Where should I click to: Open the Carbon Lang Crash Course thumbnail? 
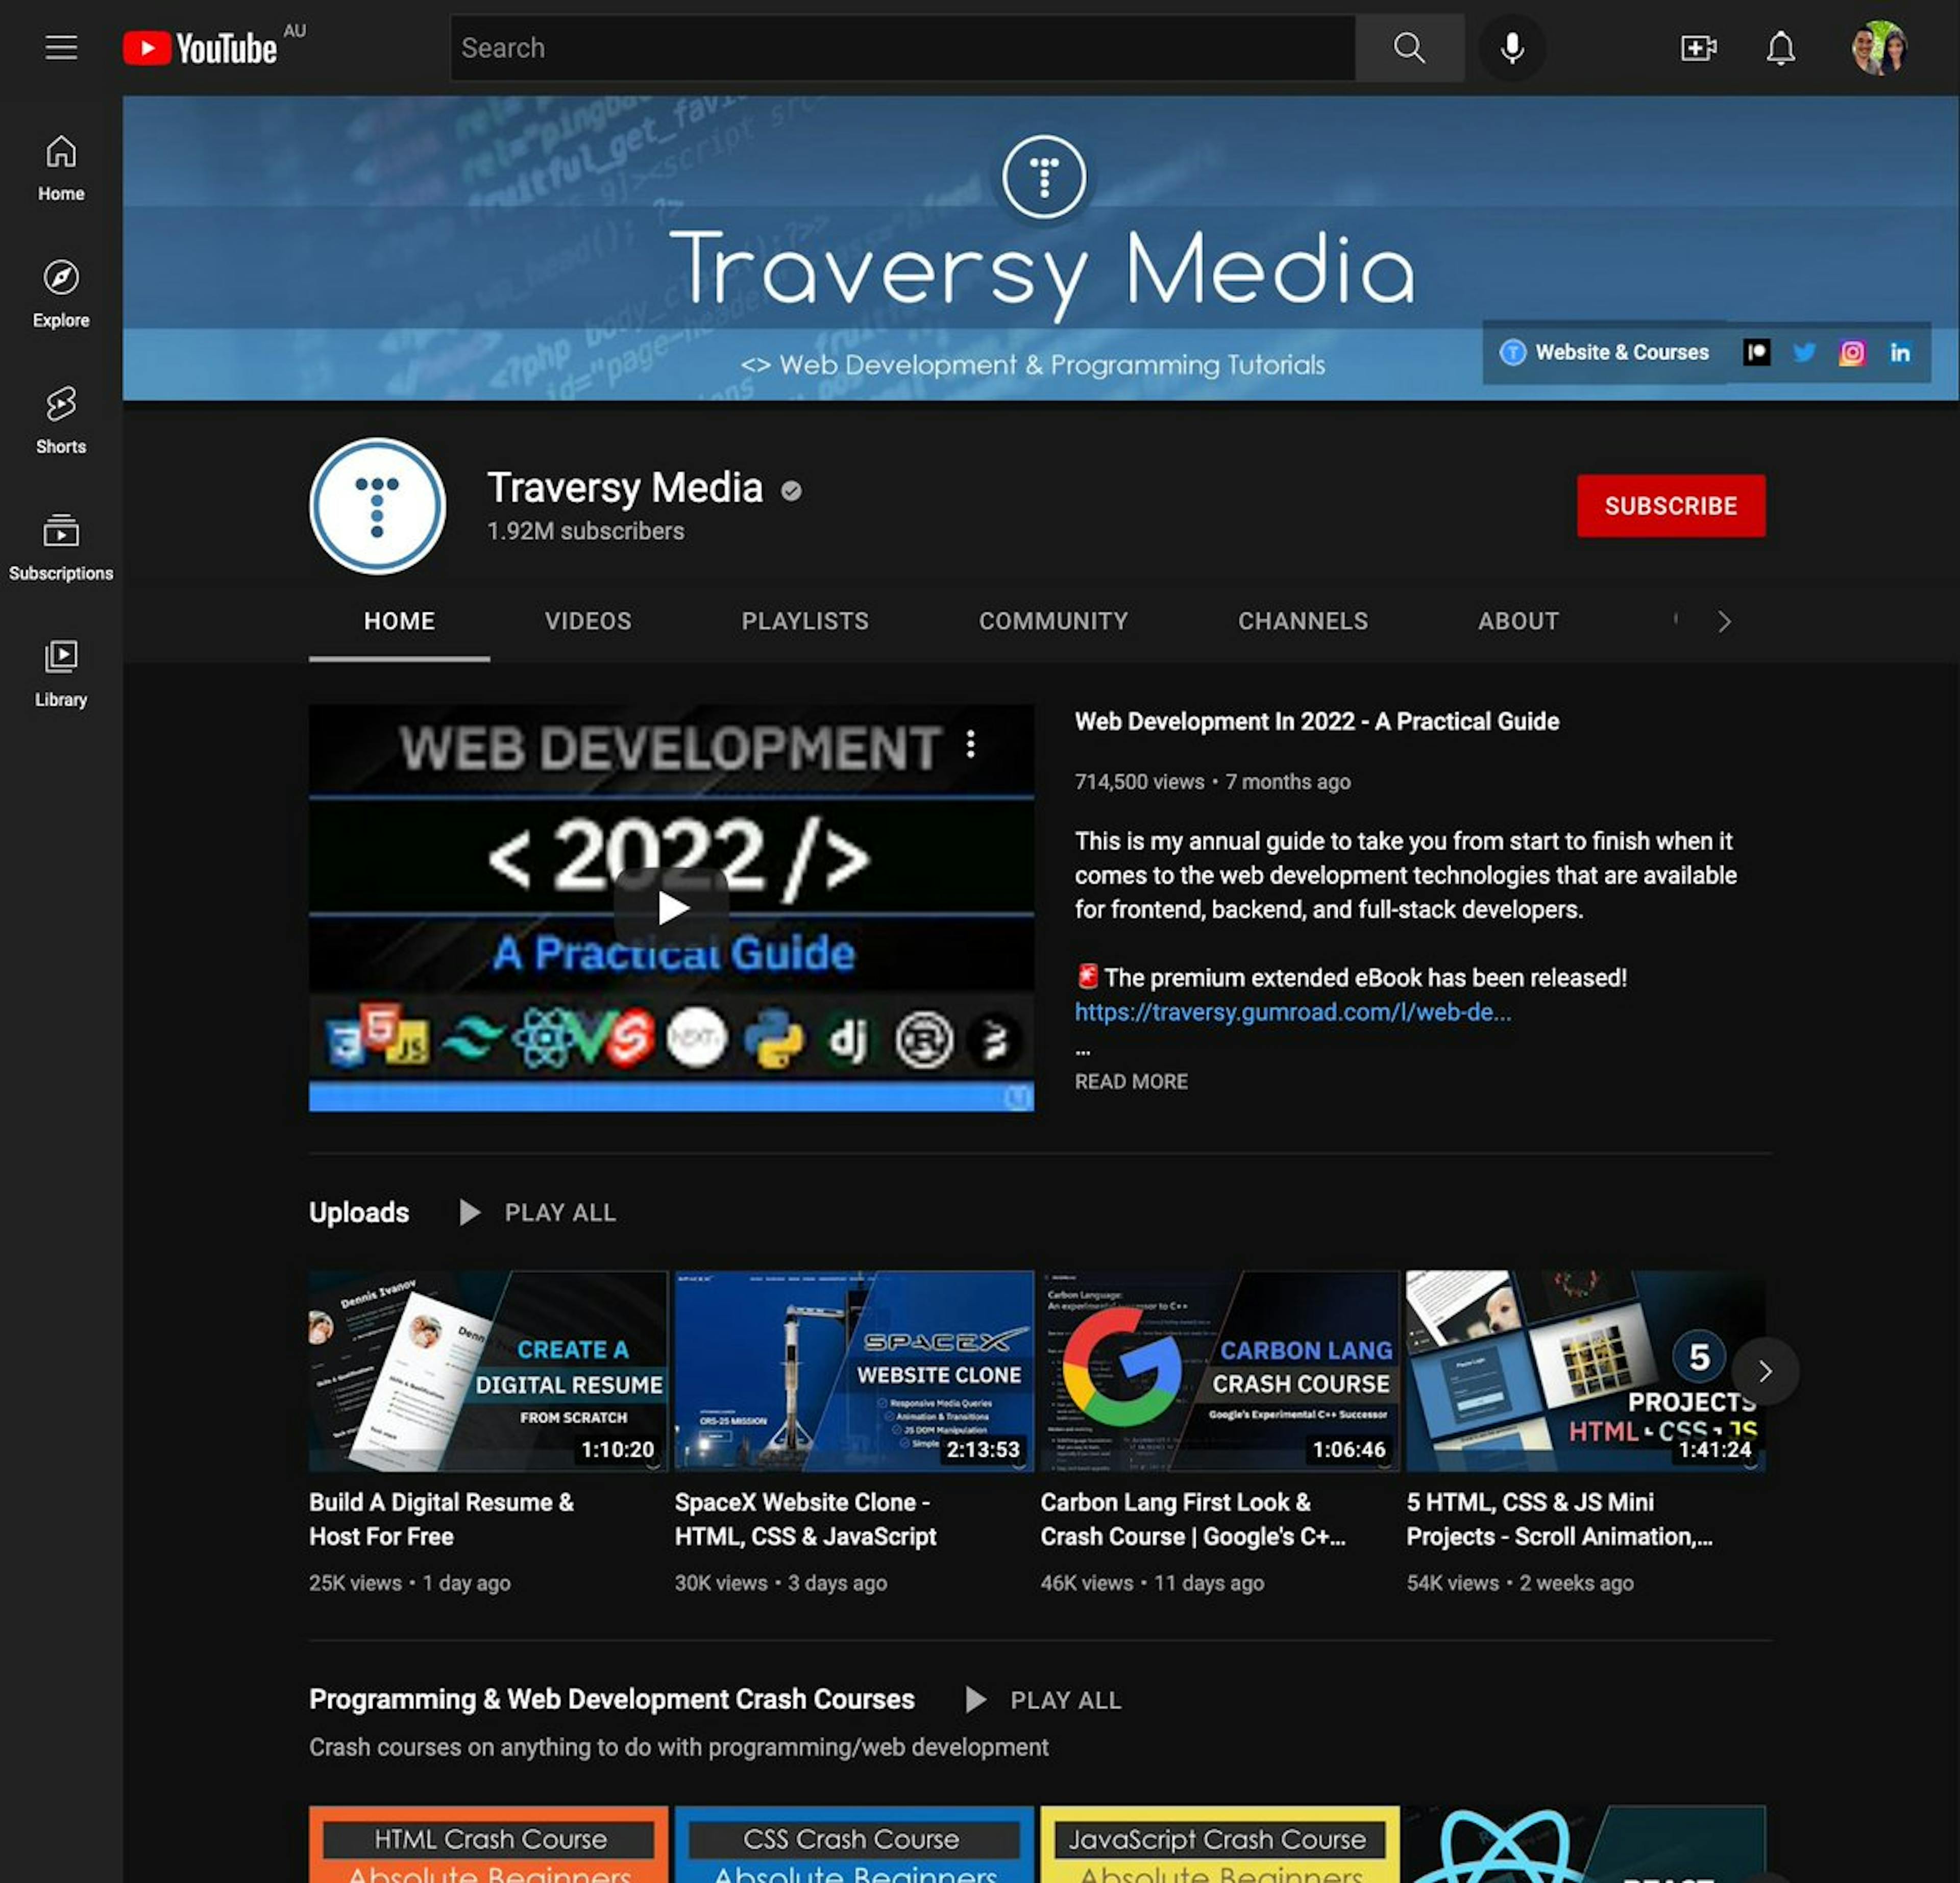coord(1220,1371)
